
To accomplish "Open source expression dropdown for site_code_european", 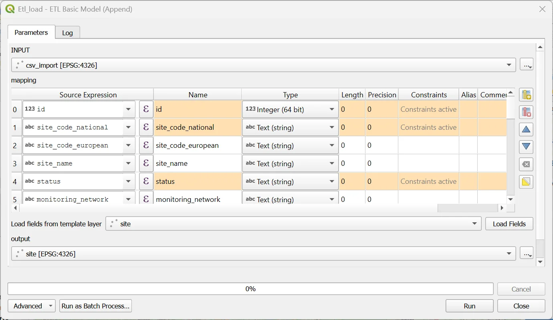I will [x=128, y=145].
